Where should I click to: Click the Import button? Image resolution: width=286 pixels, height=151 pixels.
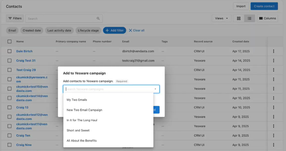[241, 6]
